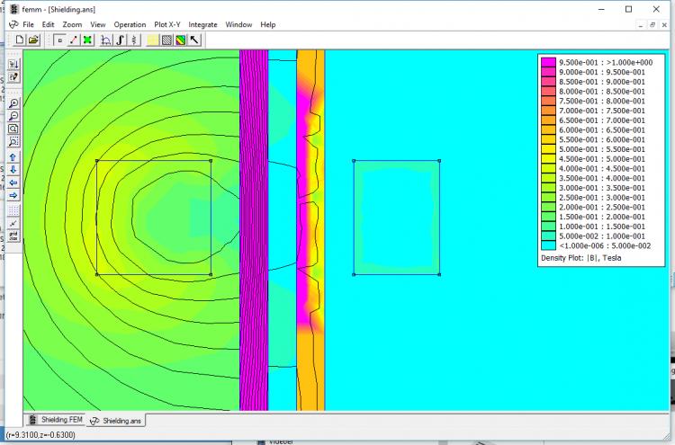The image size is (675, 445).
Task: Switch to the Shielding.FEM tab
Action: [58, 420]
